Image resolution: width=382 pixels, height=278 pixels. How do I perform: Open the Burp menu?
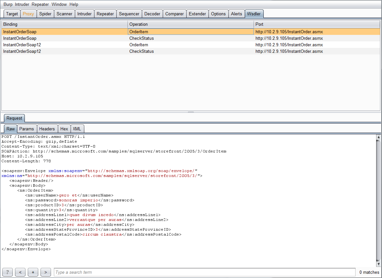pyautogui.click(x=8, y=4)
